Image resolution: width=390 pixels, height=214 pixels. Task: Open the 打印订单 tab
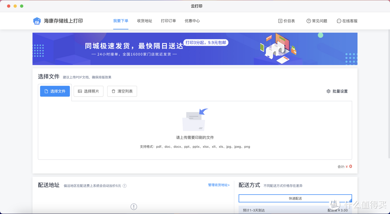click(x=168, y=21)
